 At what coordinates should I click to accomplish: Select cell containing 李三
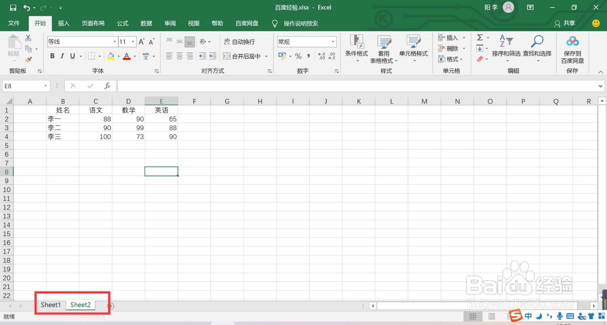(x=63, y=137)
